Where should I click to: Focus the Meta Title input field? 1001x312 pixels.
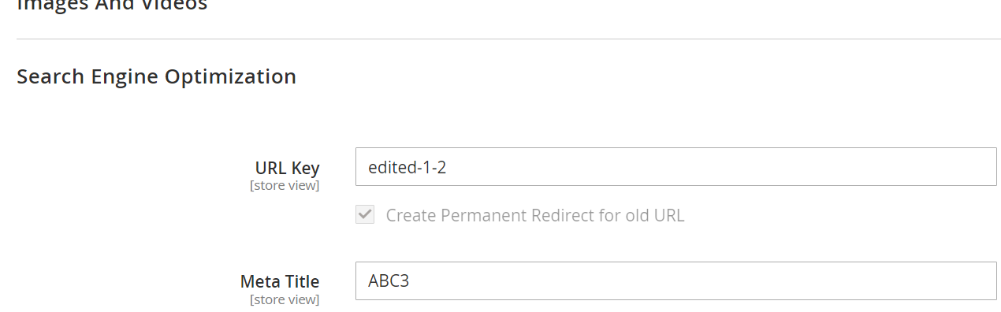[675, 281]
